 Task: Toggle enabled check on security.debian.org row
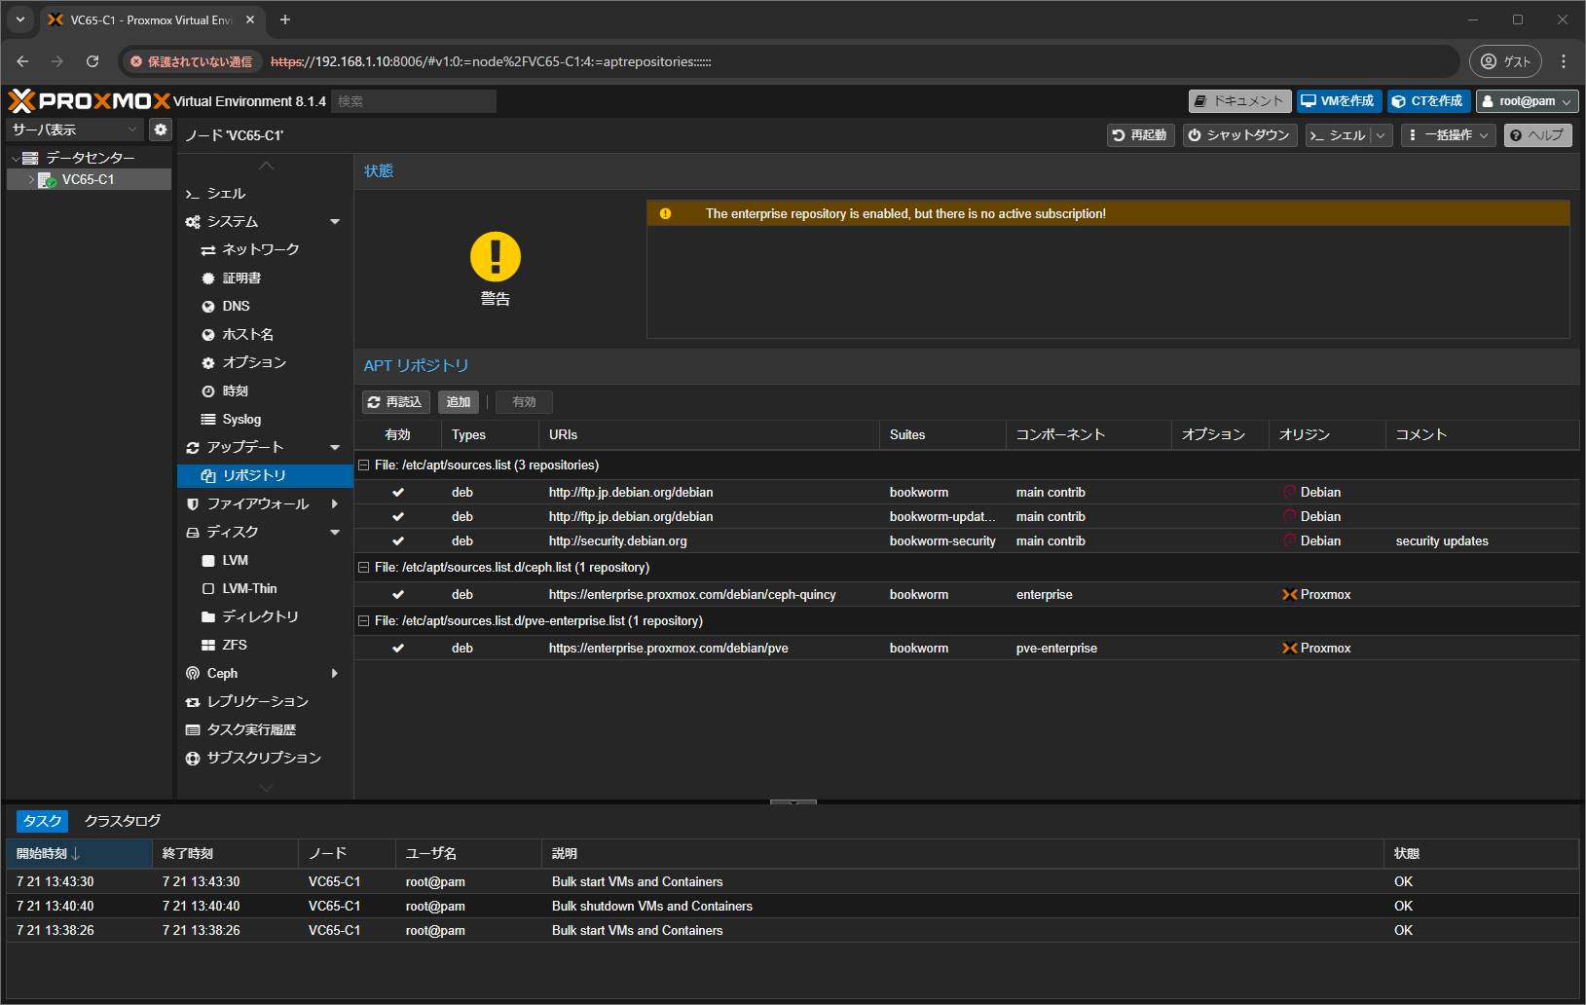coord(398,541)
